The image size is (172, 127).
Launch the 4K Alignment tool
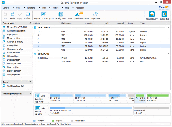61,16
